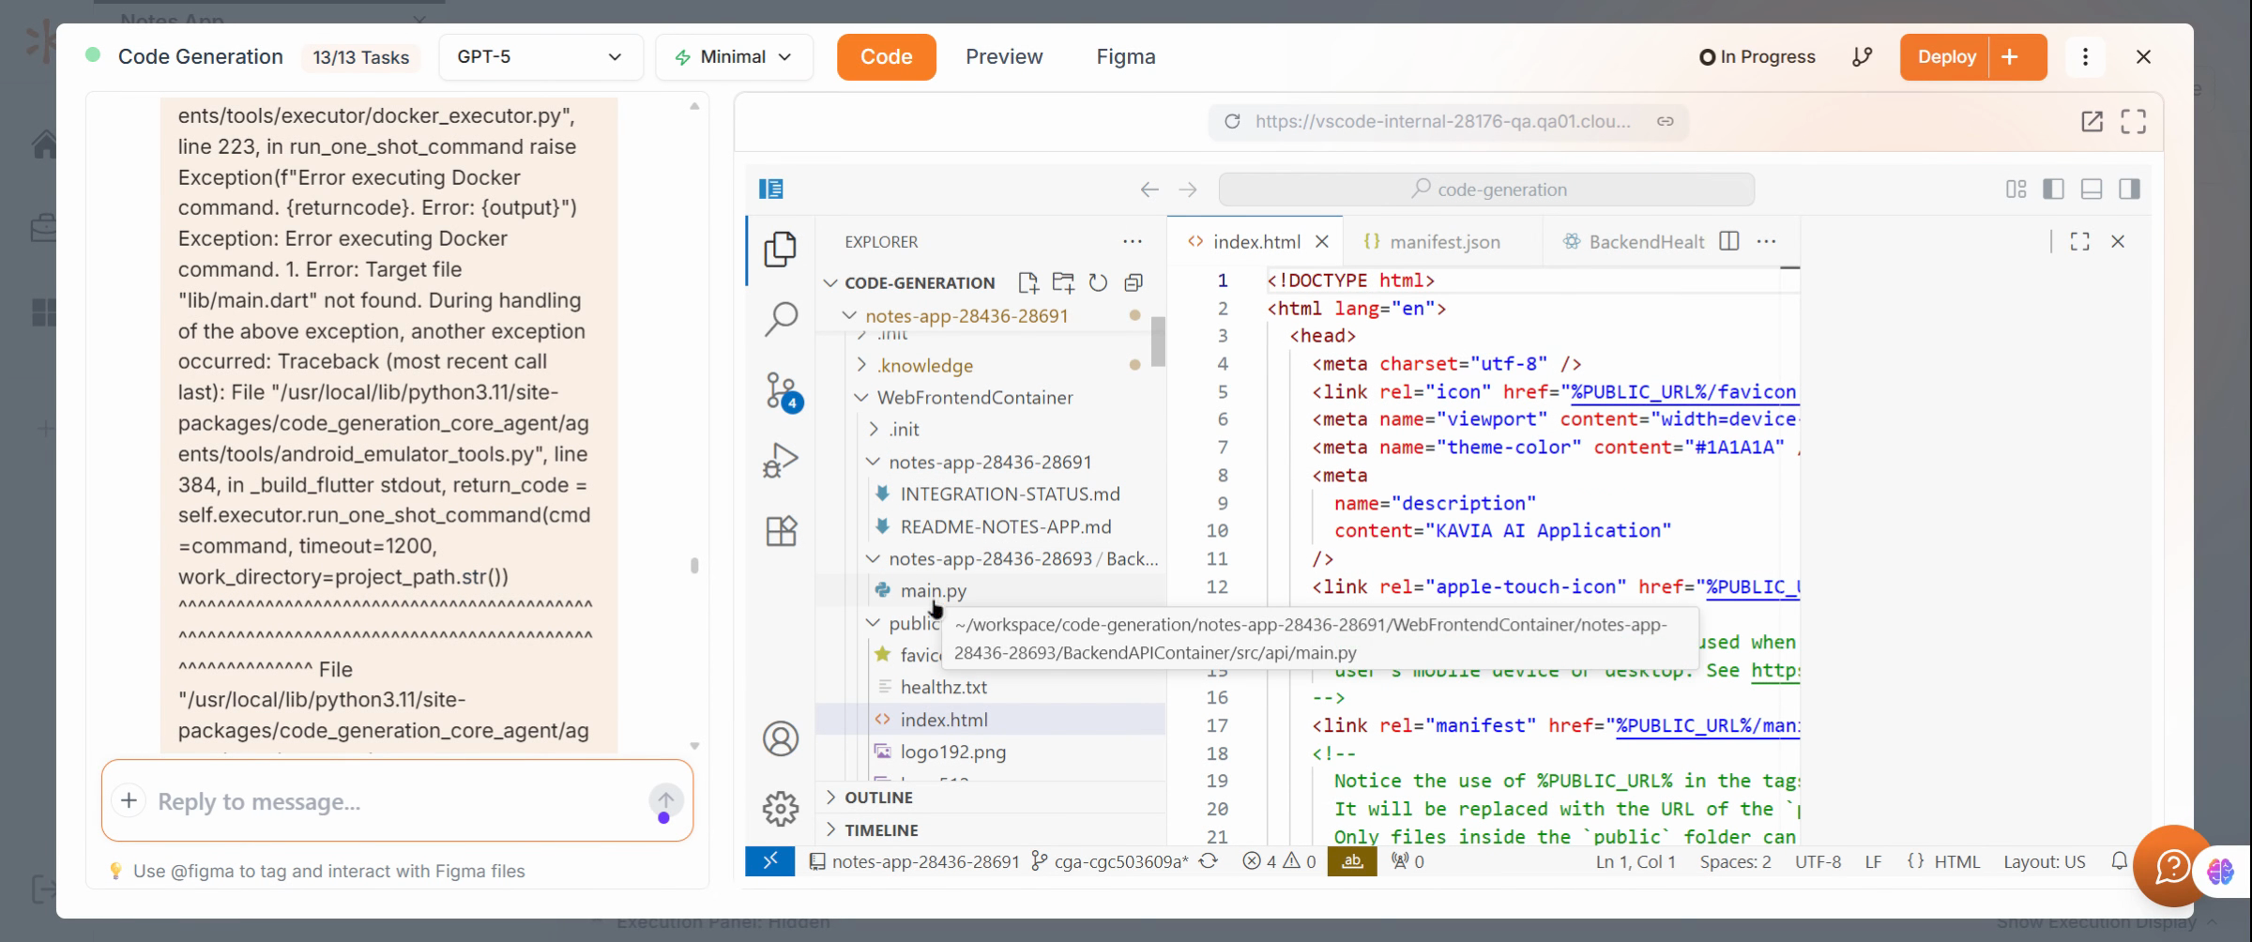
Task: Click the Reply to message input
Action: pyautogui.click(x=398, y=800)
